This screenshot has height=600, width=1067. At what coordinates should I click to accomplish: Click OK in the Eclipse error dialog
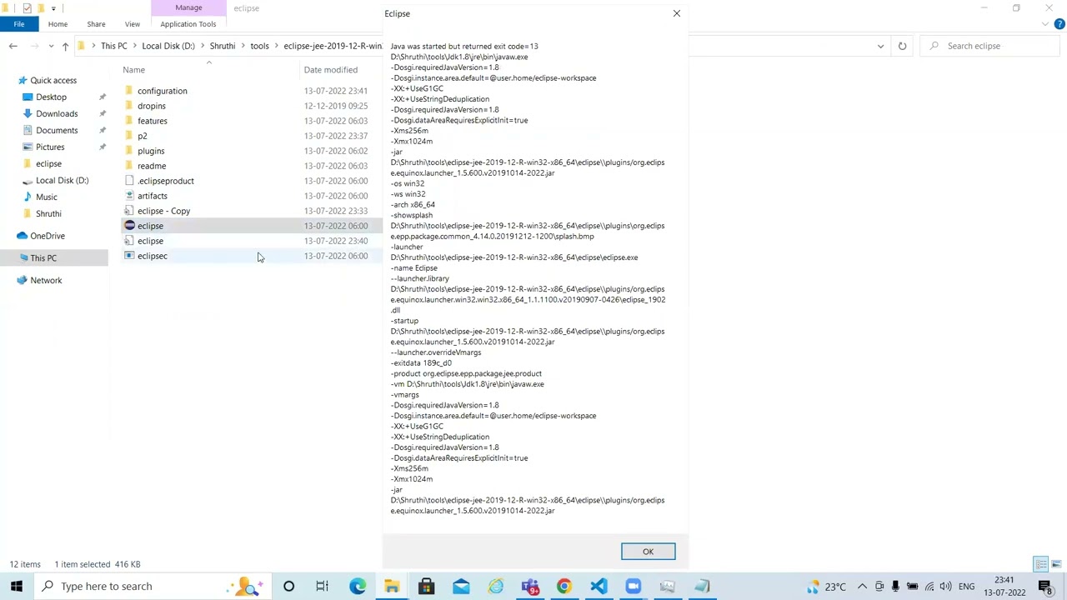tap(648, 552)
